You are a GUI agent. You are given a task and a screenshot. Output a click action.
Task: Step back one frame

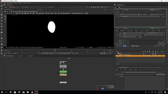[50, 53]
